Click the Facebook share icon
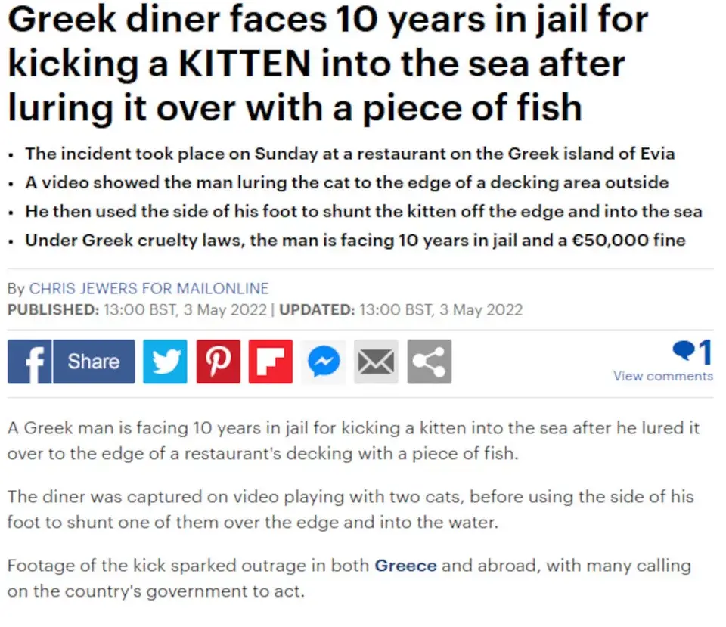 click(x=30, y=362)
